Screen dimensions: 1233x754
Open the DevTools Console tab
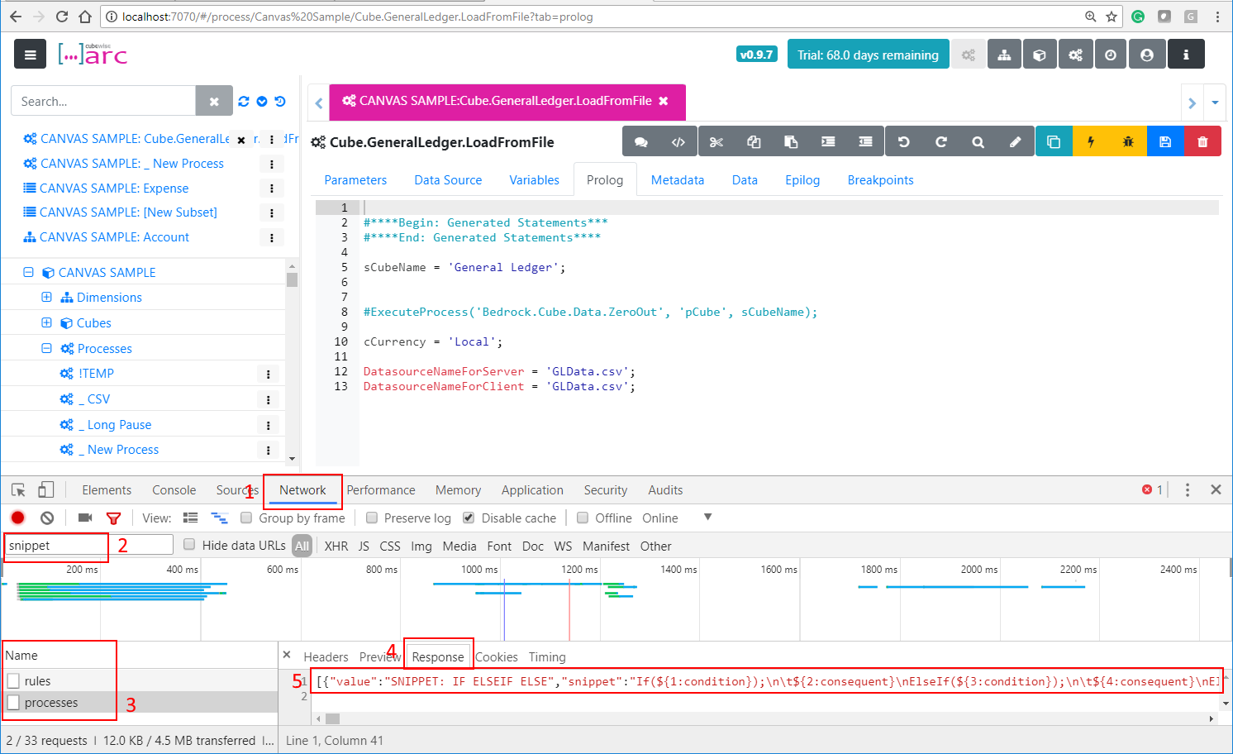pos(174,489)
